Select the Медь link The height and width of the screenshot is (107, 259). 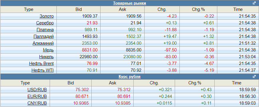(48, 50)
